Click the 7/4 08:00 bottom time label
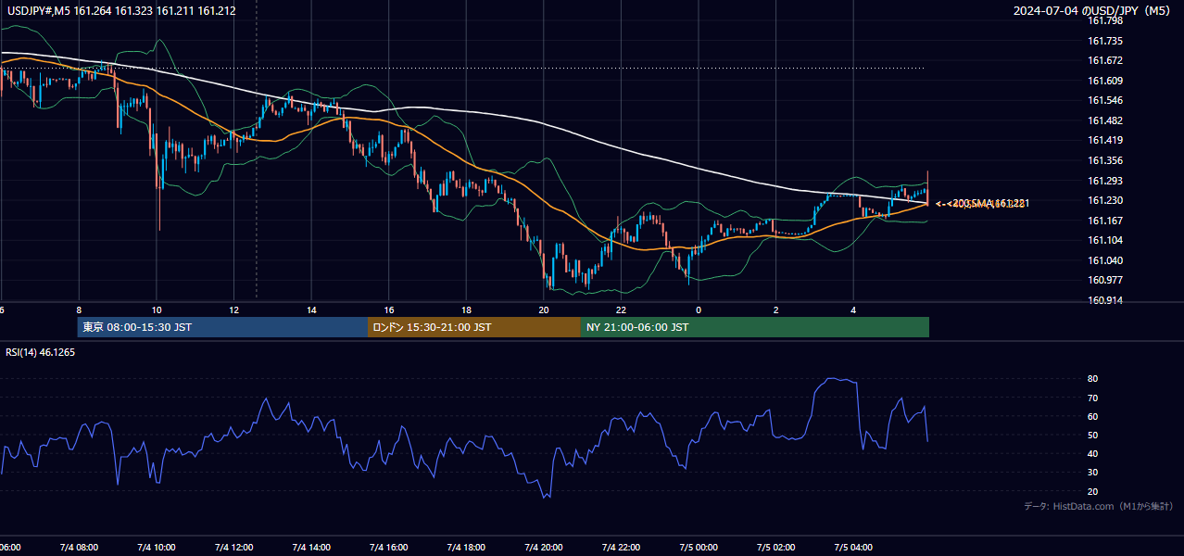Screen dimensions: 1184x556 (78, 548)
